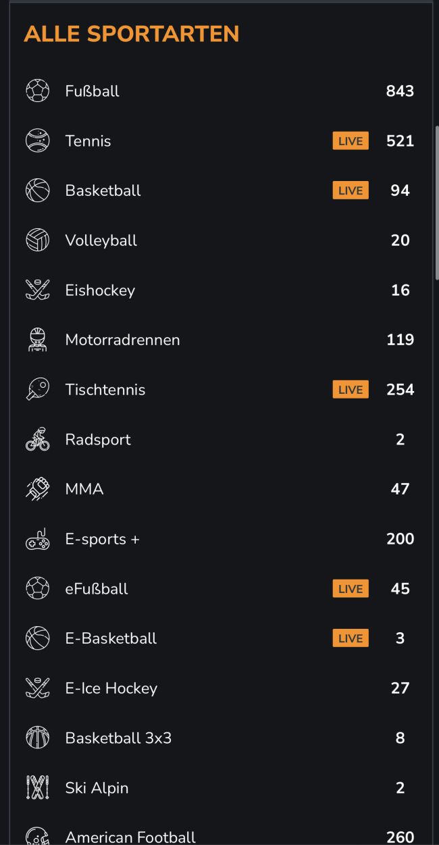The height and width of the screenshot is (845, 439).
Task: Click the MMA glove icon
Action: click(37, 489)
